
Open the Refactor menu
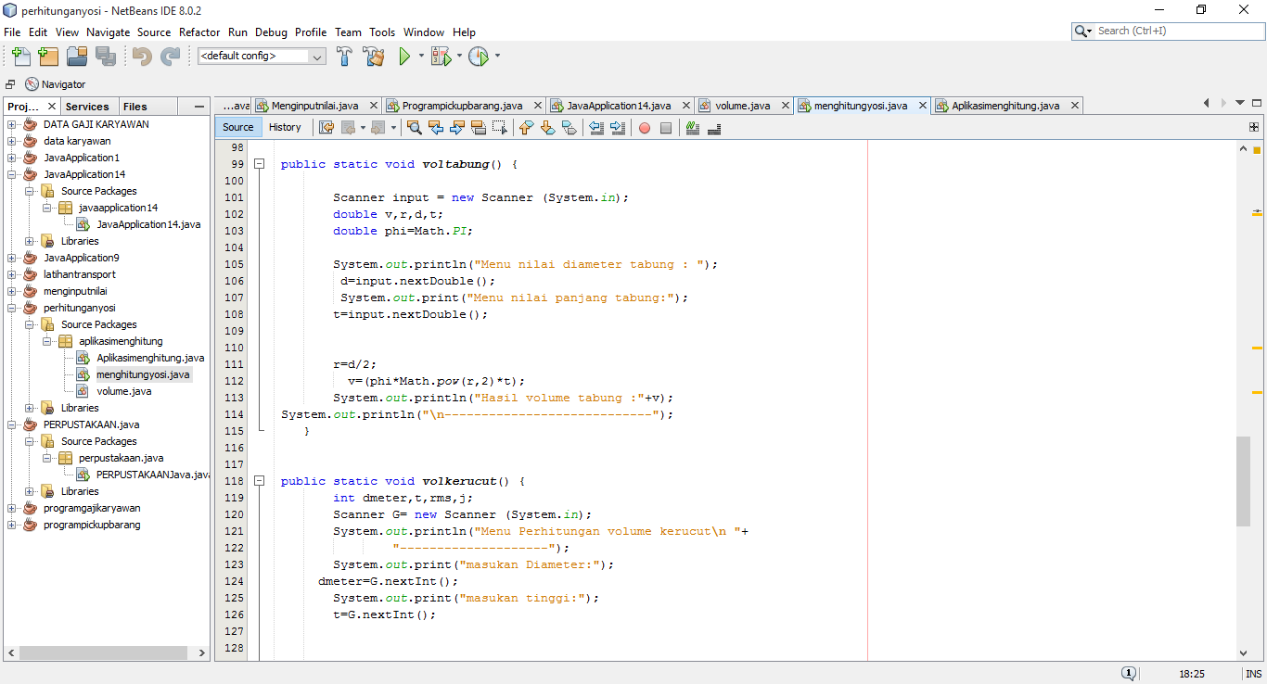pos(199,32)
